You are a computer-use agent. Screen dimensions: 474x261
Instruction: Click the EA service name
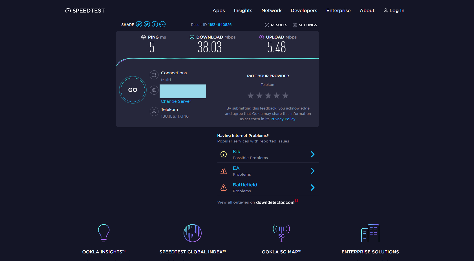coord(236,168)
